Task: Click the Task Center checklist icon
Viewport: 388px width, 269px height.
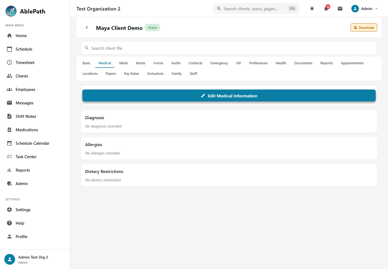Action: coord(9,157)
